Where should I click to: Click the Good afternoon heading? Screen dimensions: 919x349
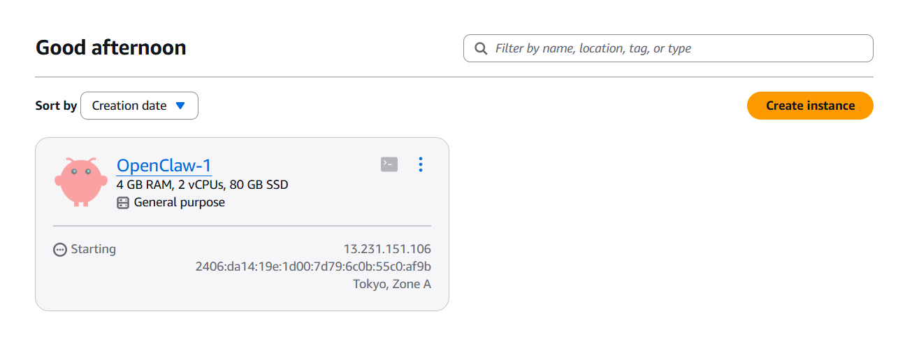110,48
